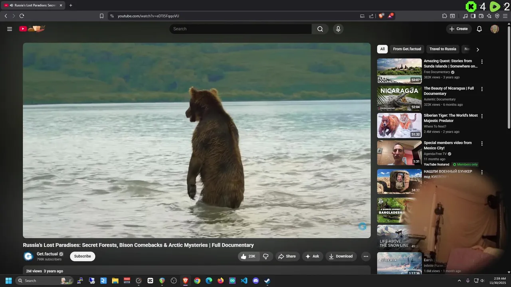
Task: Subscribe to Get.factual channel
Action: (83, 256)
